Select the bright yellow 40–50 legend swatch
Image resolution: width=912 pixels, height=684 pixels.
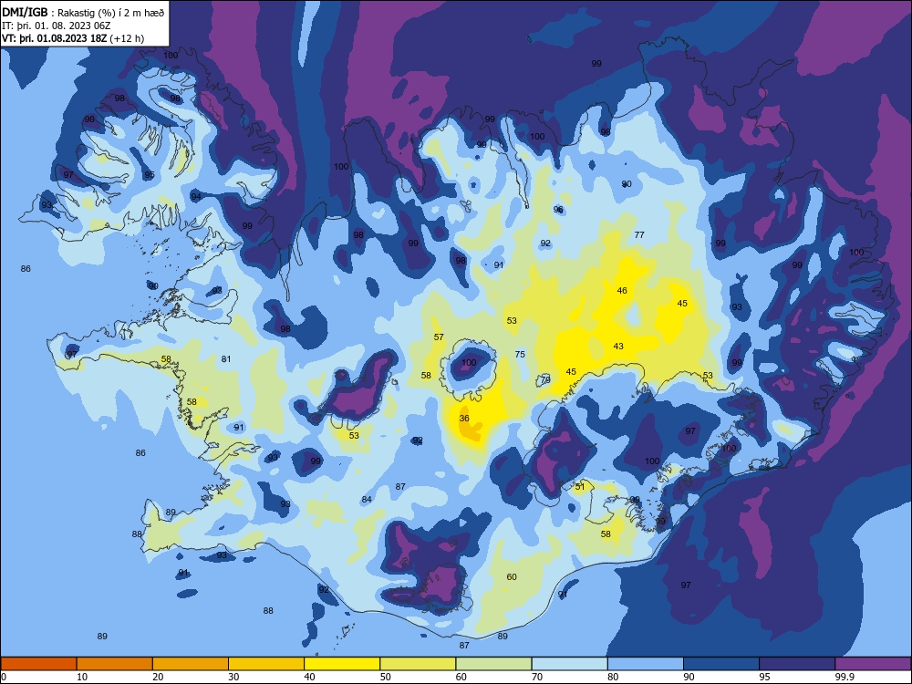click(x=342, y=664)
